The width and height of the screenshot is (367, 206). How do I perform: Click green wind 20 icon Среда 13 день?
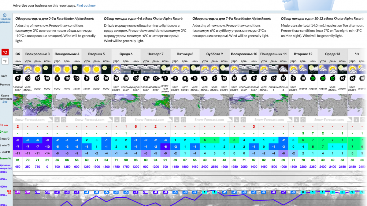click(x=332, y=79)
